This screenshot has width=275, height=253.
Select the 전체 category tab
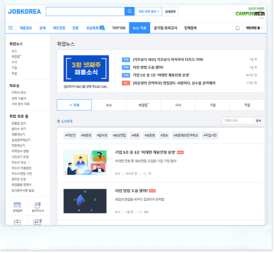tap(74, 105)
